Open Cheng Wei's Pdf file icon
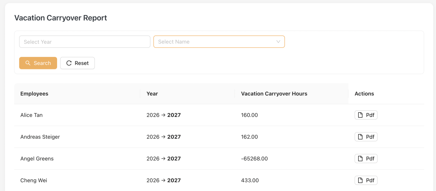Screen dimensions: 436x191 [x=360, y=180]
